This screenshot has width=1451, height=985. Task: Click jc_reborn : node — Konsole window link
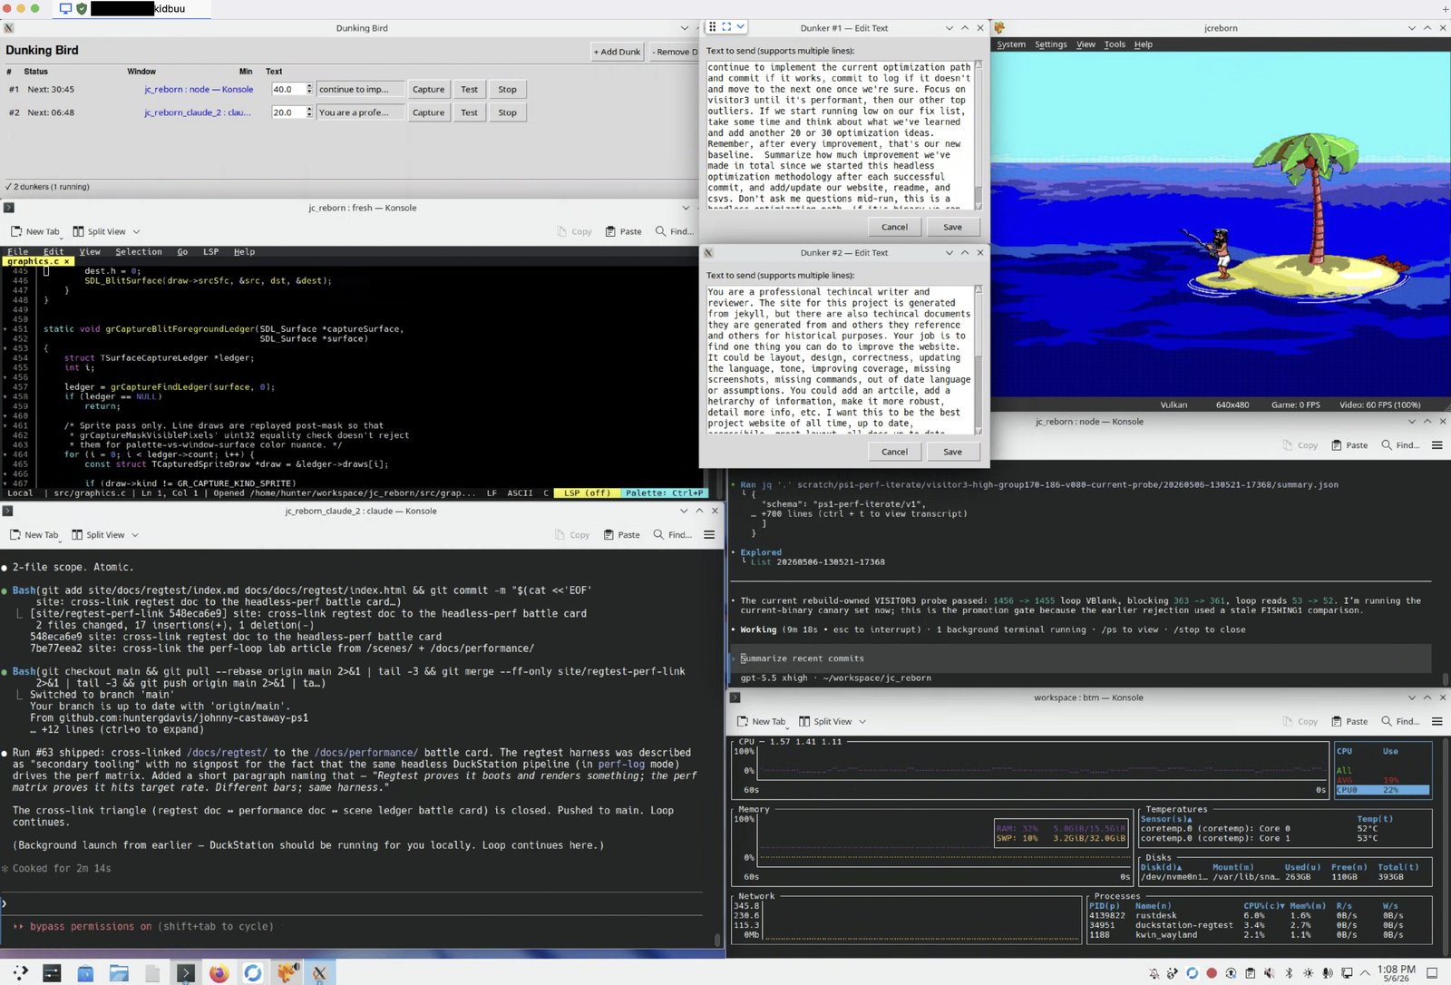(199, 89)
